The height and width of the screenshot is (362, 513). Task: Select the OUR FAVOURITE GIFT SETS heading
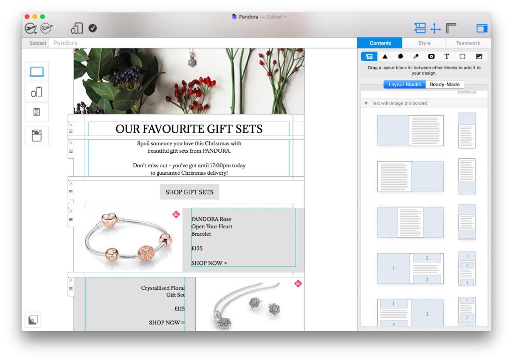pos(189,129)
